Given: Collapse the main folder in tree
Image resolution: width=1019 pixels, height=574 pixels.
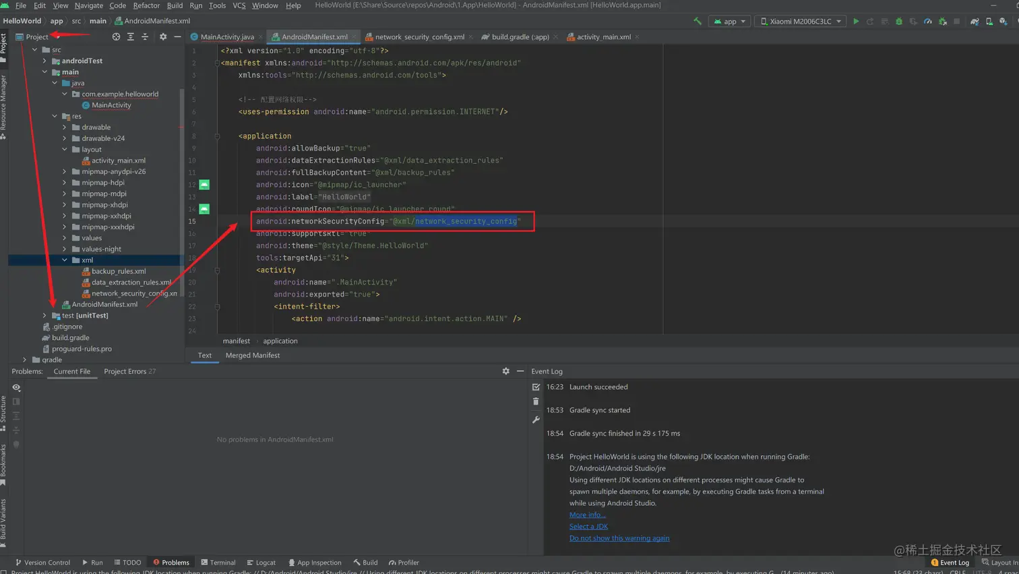Looking at the screenshot, I should (45, 72).
